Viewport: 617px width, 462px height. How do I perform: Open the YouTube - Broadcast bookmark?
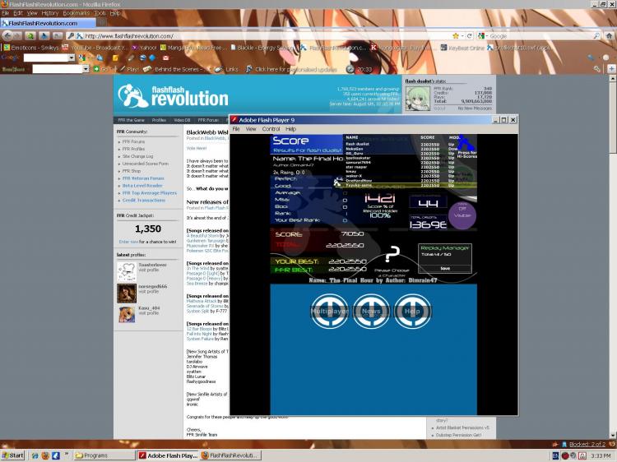(95, 48)
